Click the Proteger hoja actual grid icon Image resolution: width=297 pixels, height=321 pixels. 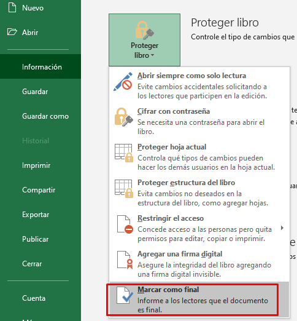click(124, 153)
